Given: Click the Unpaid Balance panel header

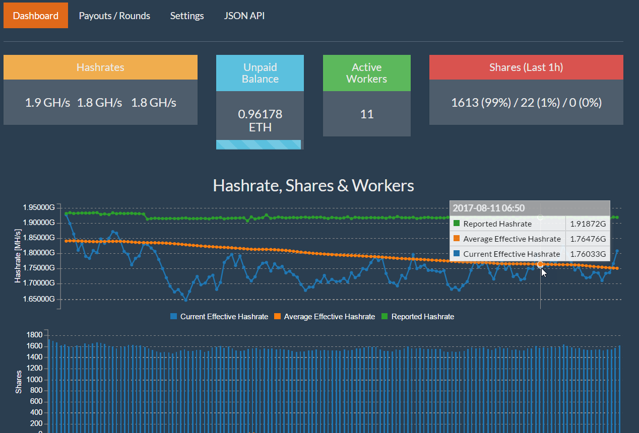Looking at the screenshot, I should coord(260,73).
